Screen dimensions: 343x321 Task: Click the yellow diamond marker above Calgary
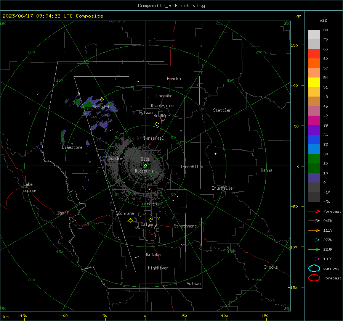tap(151, 220)
